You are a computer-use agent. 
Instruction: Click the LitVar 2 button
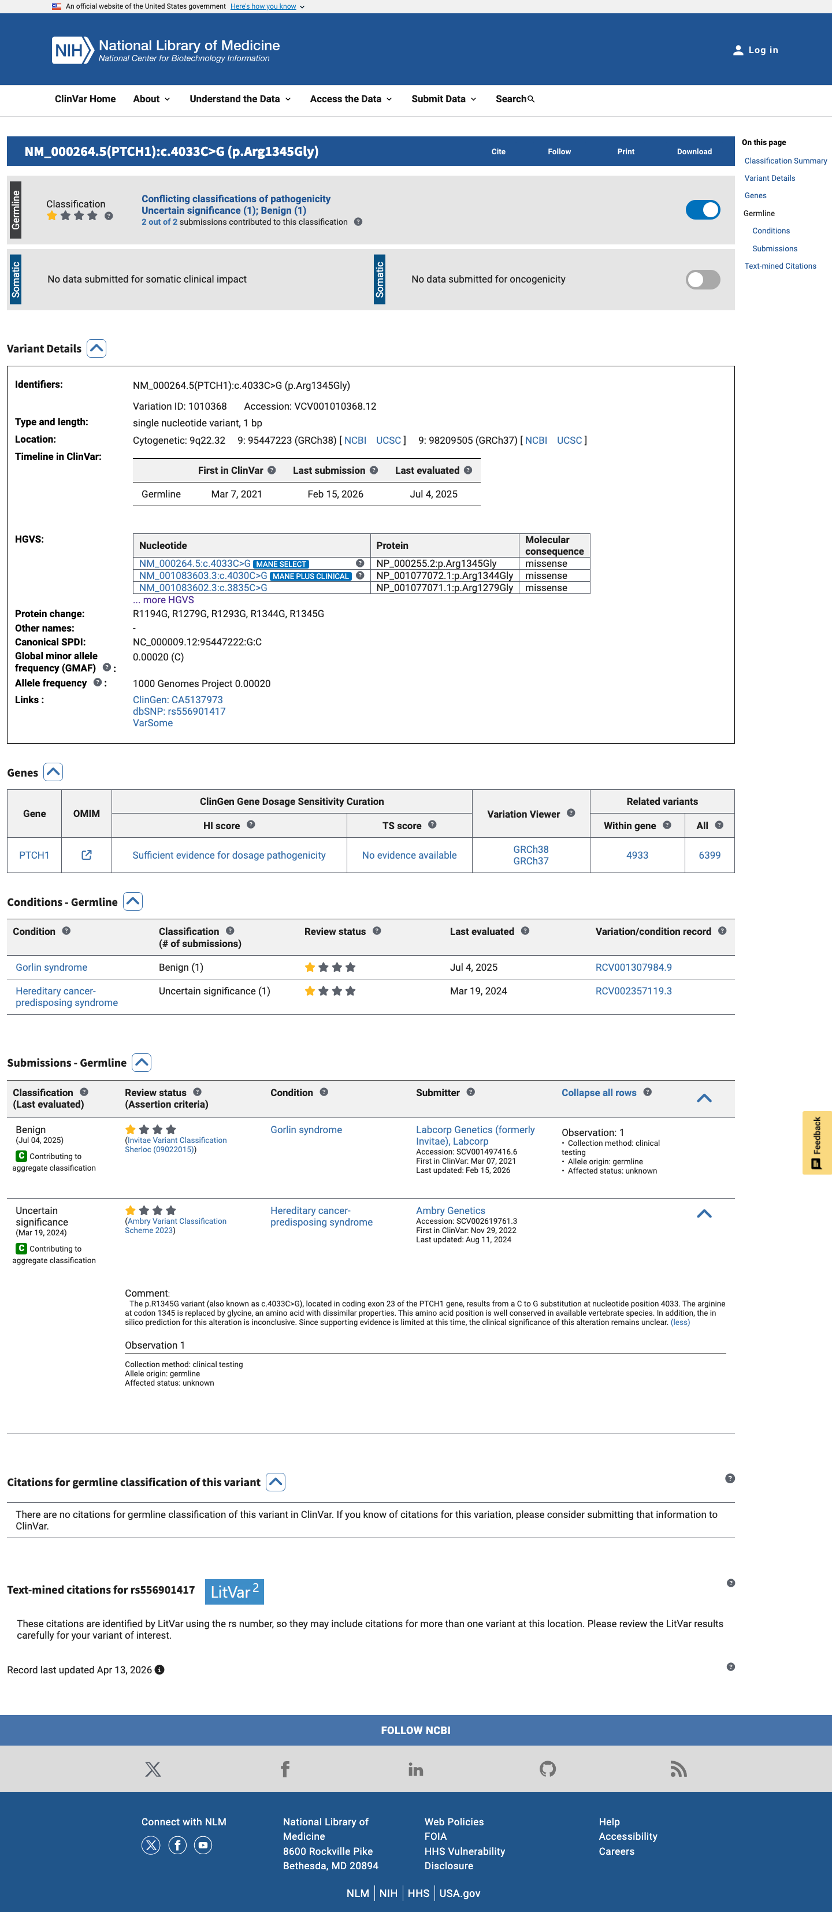coord(235,1591)
